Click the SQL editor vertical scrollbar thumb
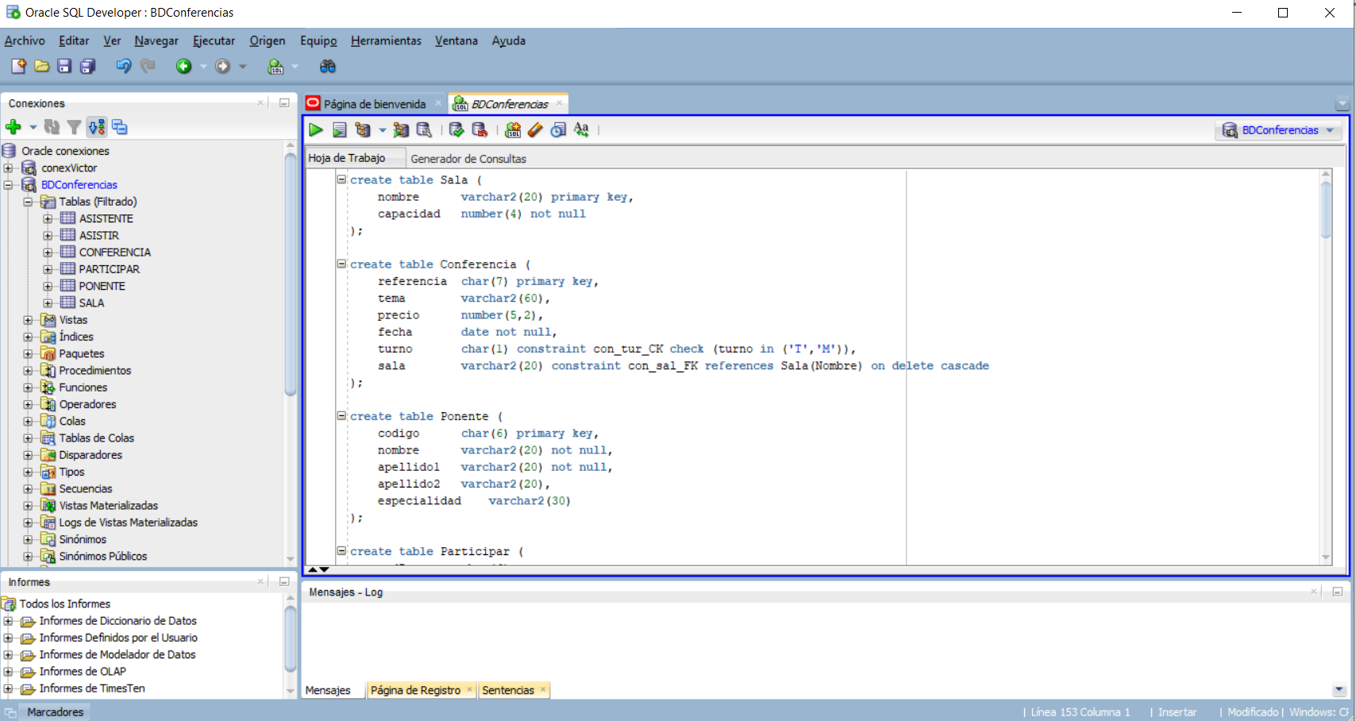This screenshot has height=721, width=1356. pyautogui.click(x=1325, y=210)
